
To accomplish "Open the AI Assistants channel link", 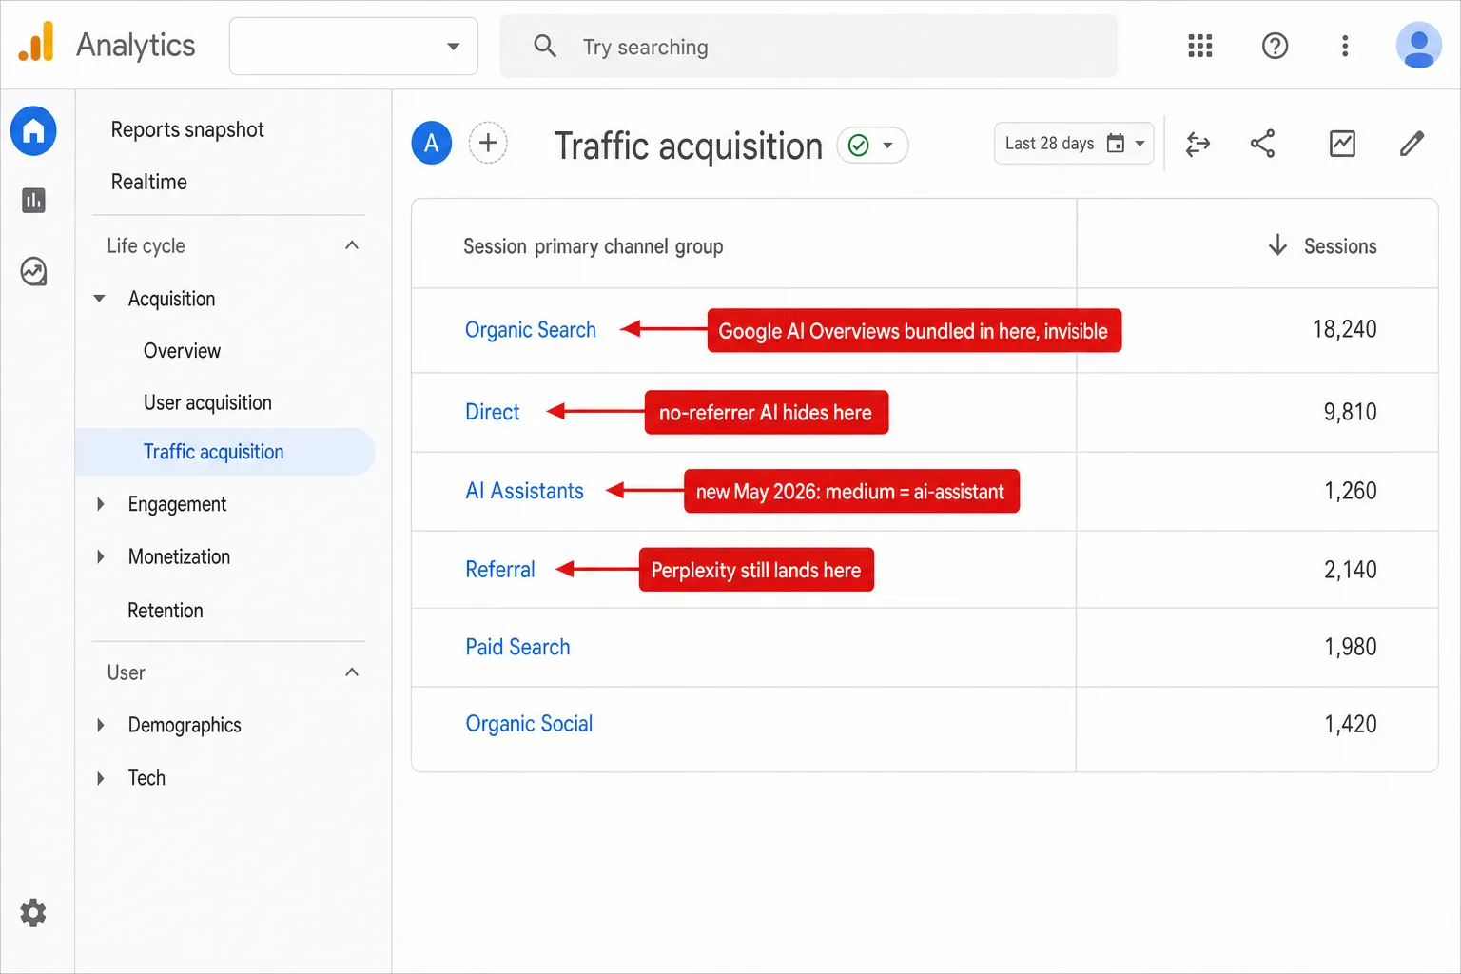I will point(524,491).
